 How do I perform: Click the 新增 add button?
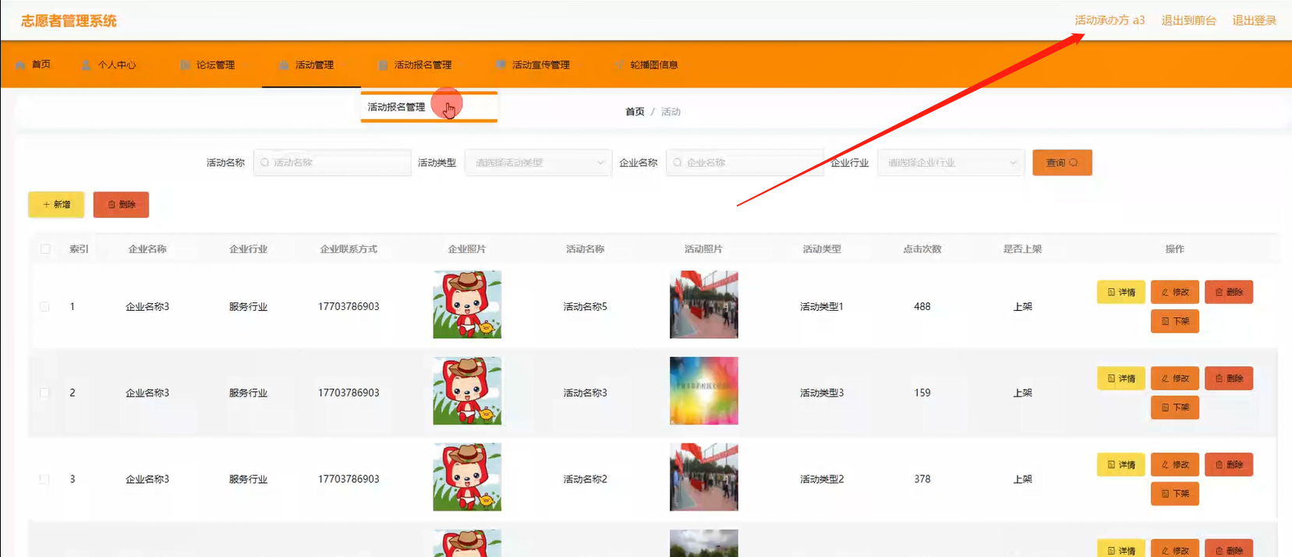[x=56, y=204]
